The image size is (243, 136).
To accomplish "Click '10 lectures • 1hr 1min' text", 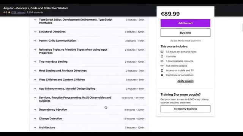I will [x=133, y=98].
